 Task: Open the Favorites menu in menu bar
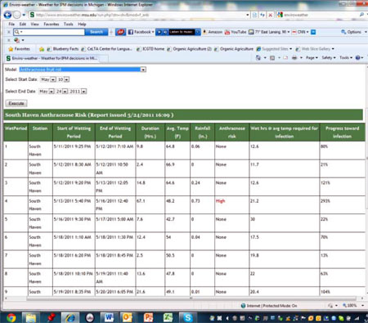pos(52,24)
